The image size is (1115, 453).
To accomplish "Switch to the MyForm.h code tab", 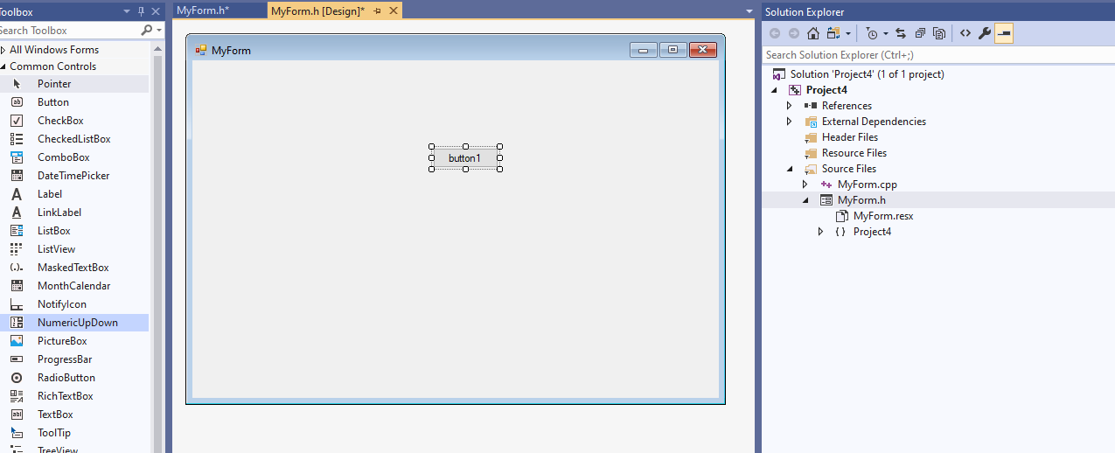I will tap(203, 10).
